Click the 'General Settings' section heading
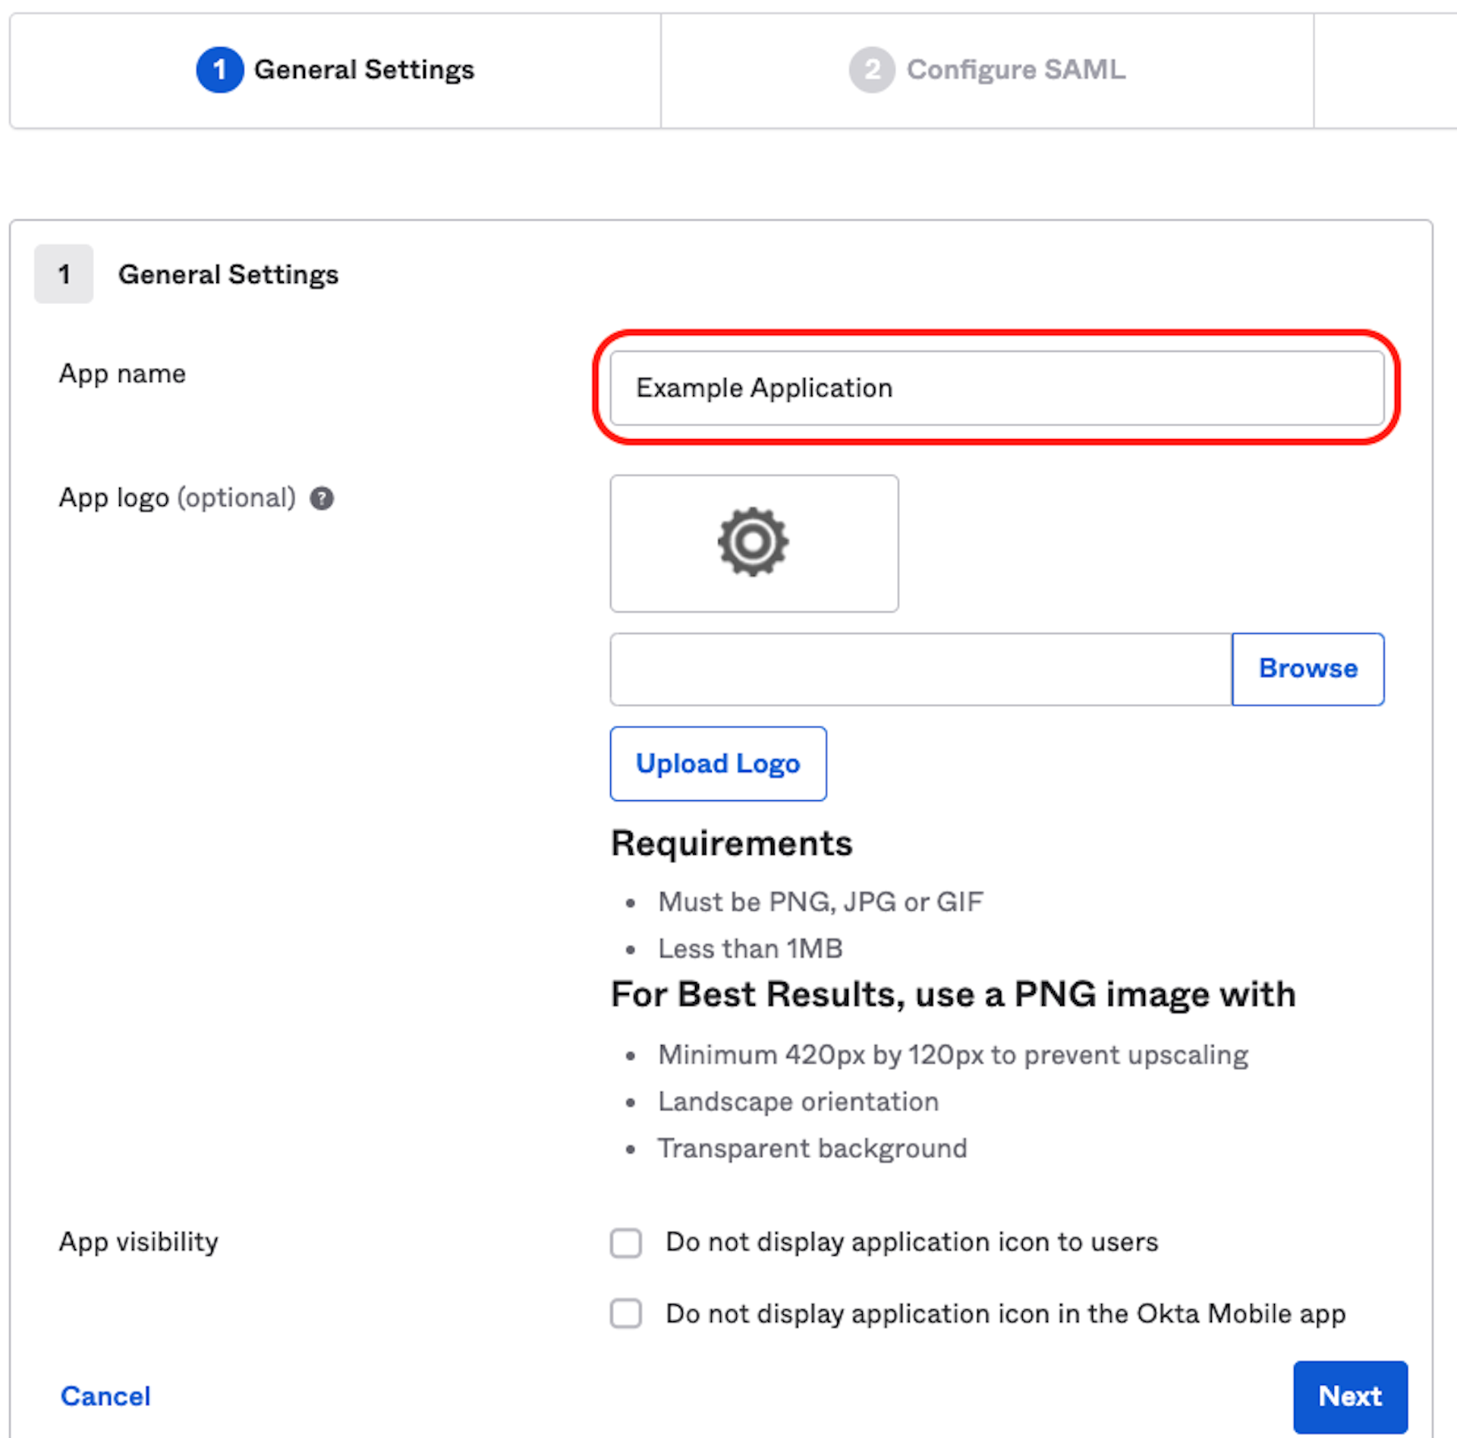This screenshot has width=1457, height=1438. (x=228, y=275)
